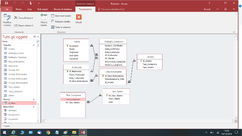Click Access icon in taskbar
The height and width of the screenshot is (136, 242).
click(x=83, y=133)
